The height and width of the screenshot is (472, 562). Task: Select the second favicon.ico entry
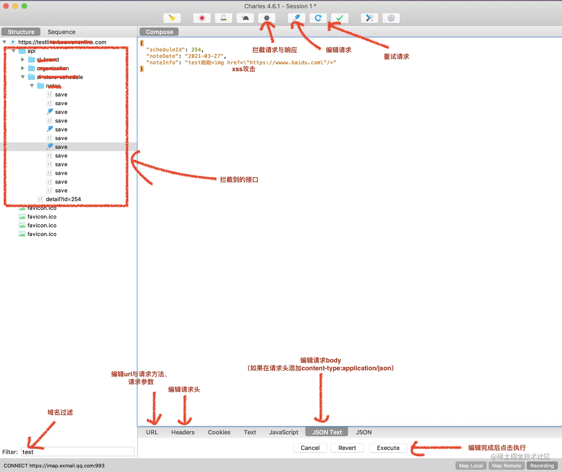(42, 216)
